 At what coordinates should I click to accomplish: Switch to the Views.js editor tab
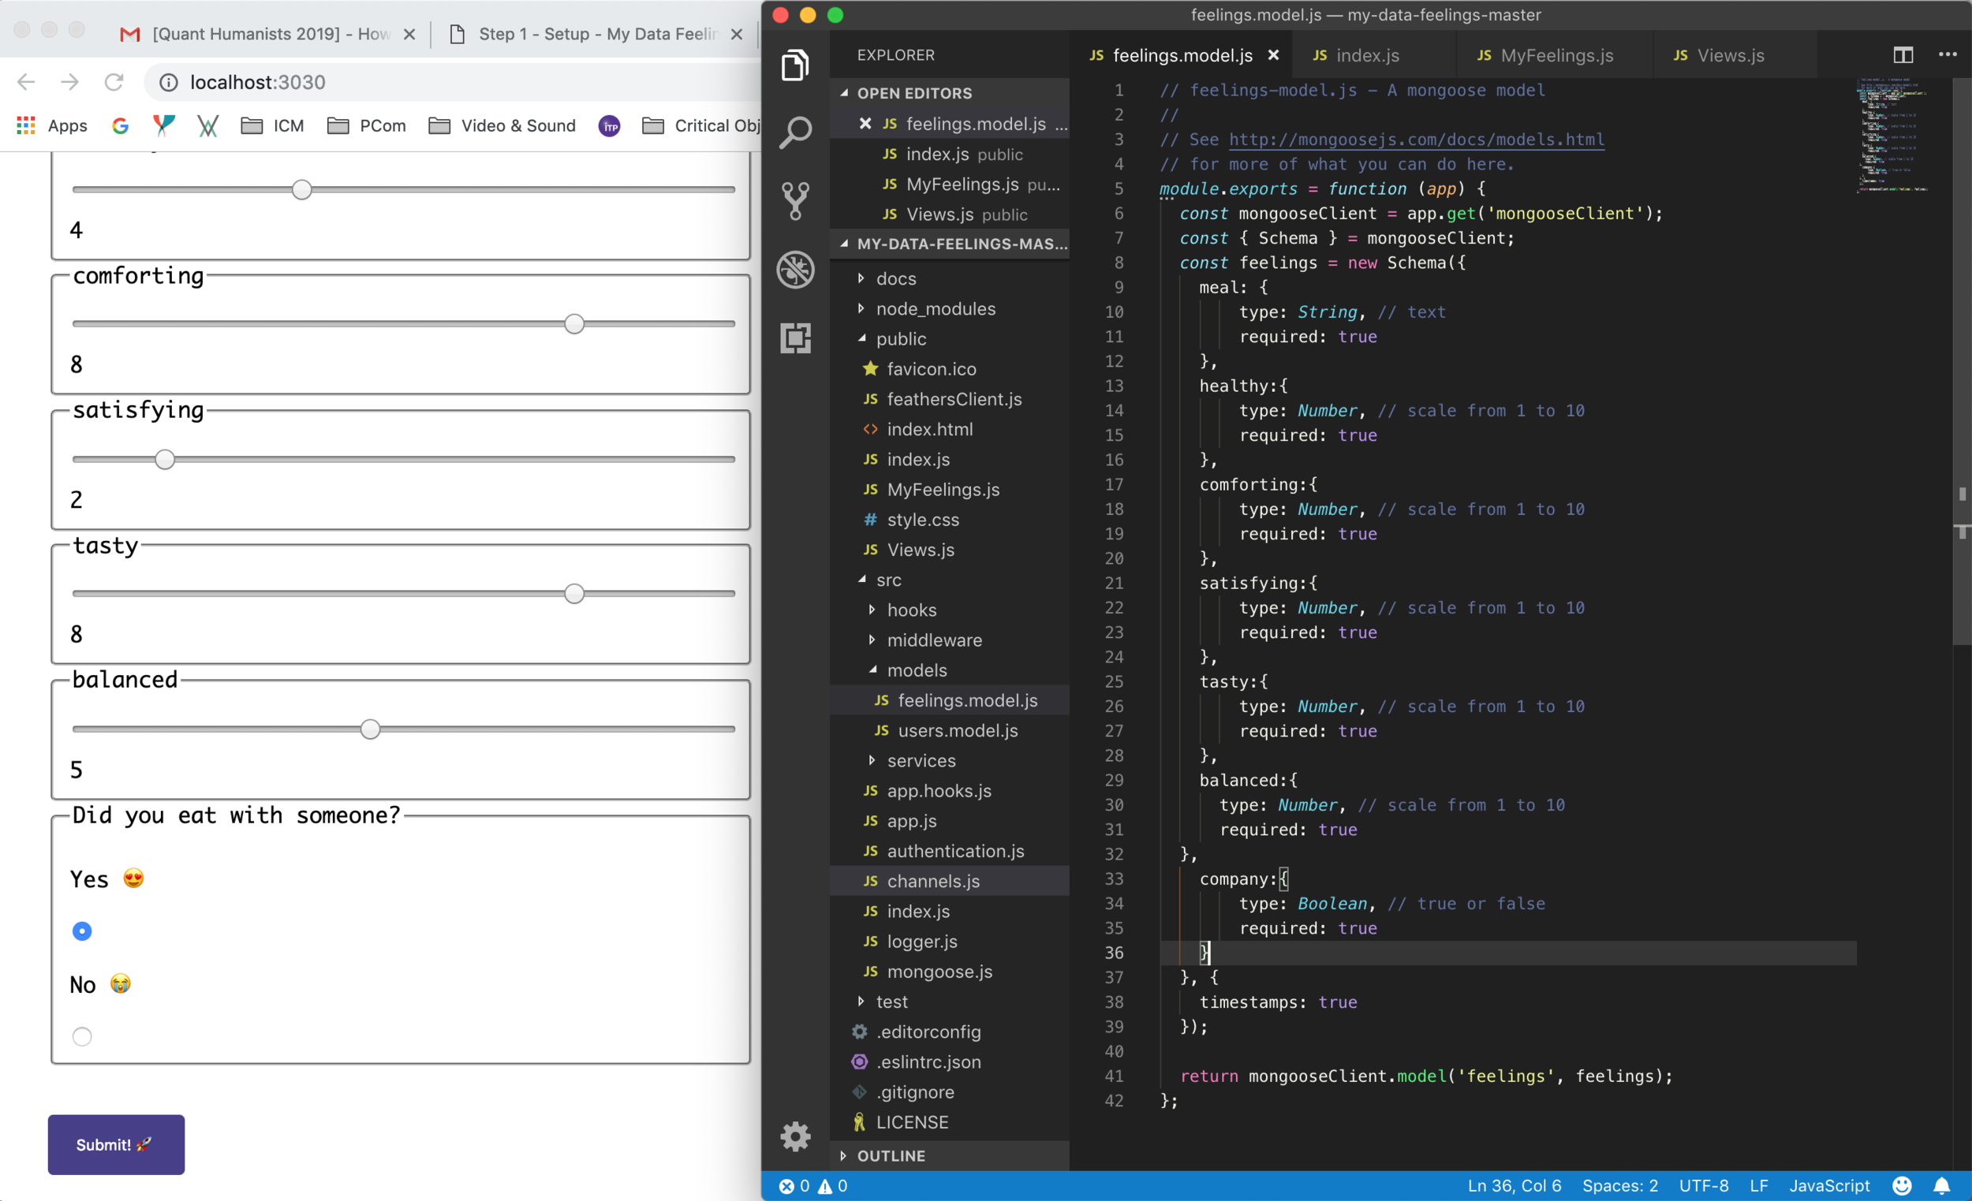point(1730,55)
